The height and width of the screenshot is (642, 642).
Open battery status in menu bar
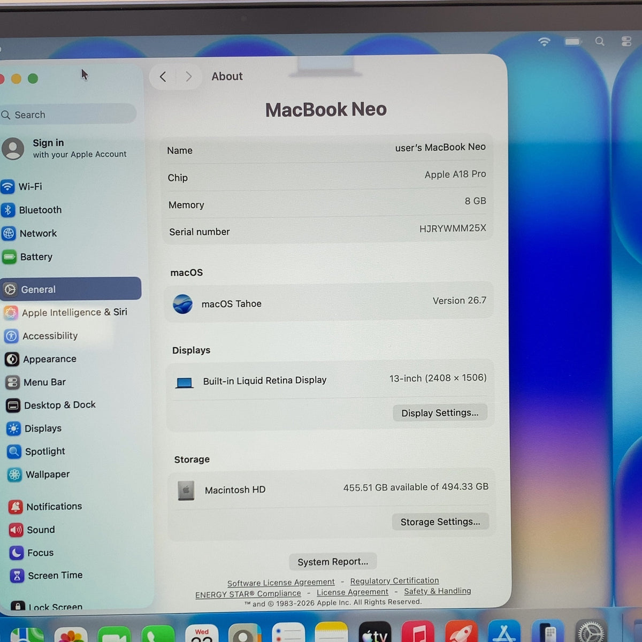[572, 42]
